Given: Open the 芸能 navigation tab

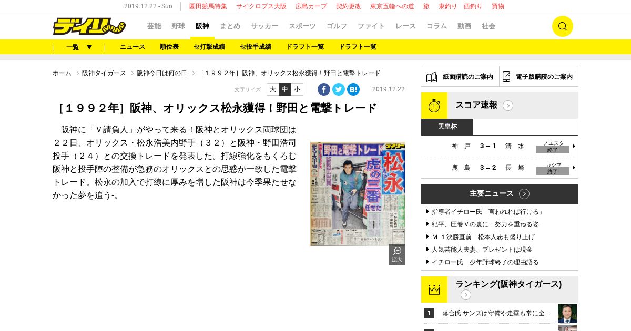Looking at the screenshot, I should click(x=154, y=26).
